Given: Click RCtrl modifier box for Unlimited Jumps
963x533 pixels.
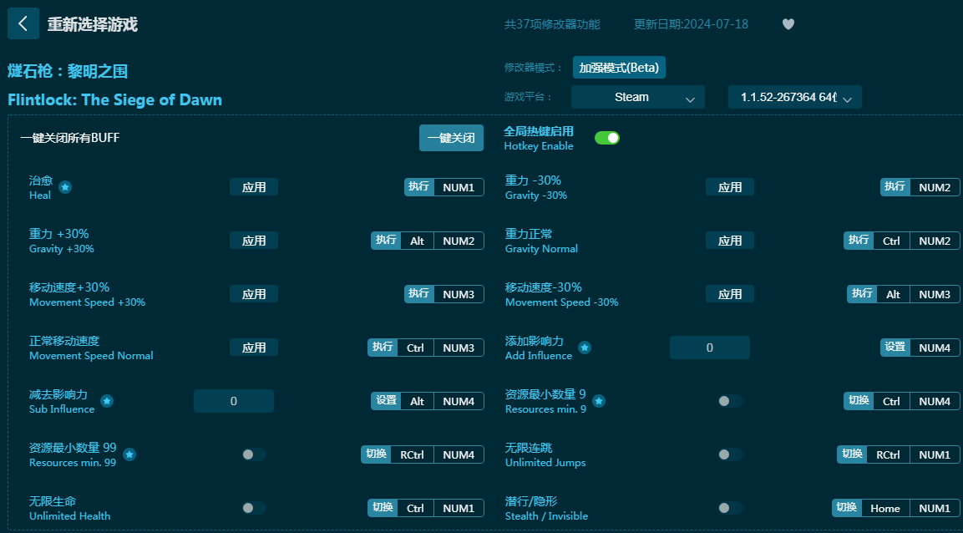Looking at the screenshot, I should point(888,454).
